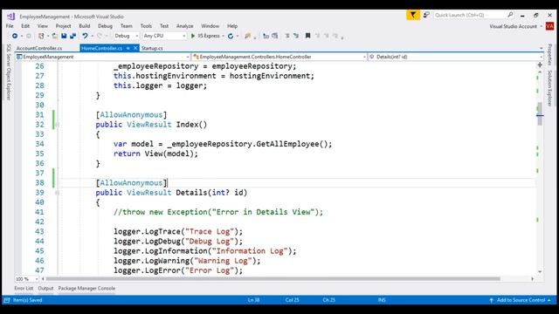Open the Project menu
Screen dimensions: 559x314
(63, 26)
